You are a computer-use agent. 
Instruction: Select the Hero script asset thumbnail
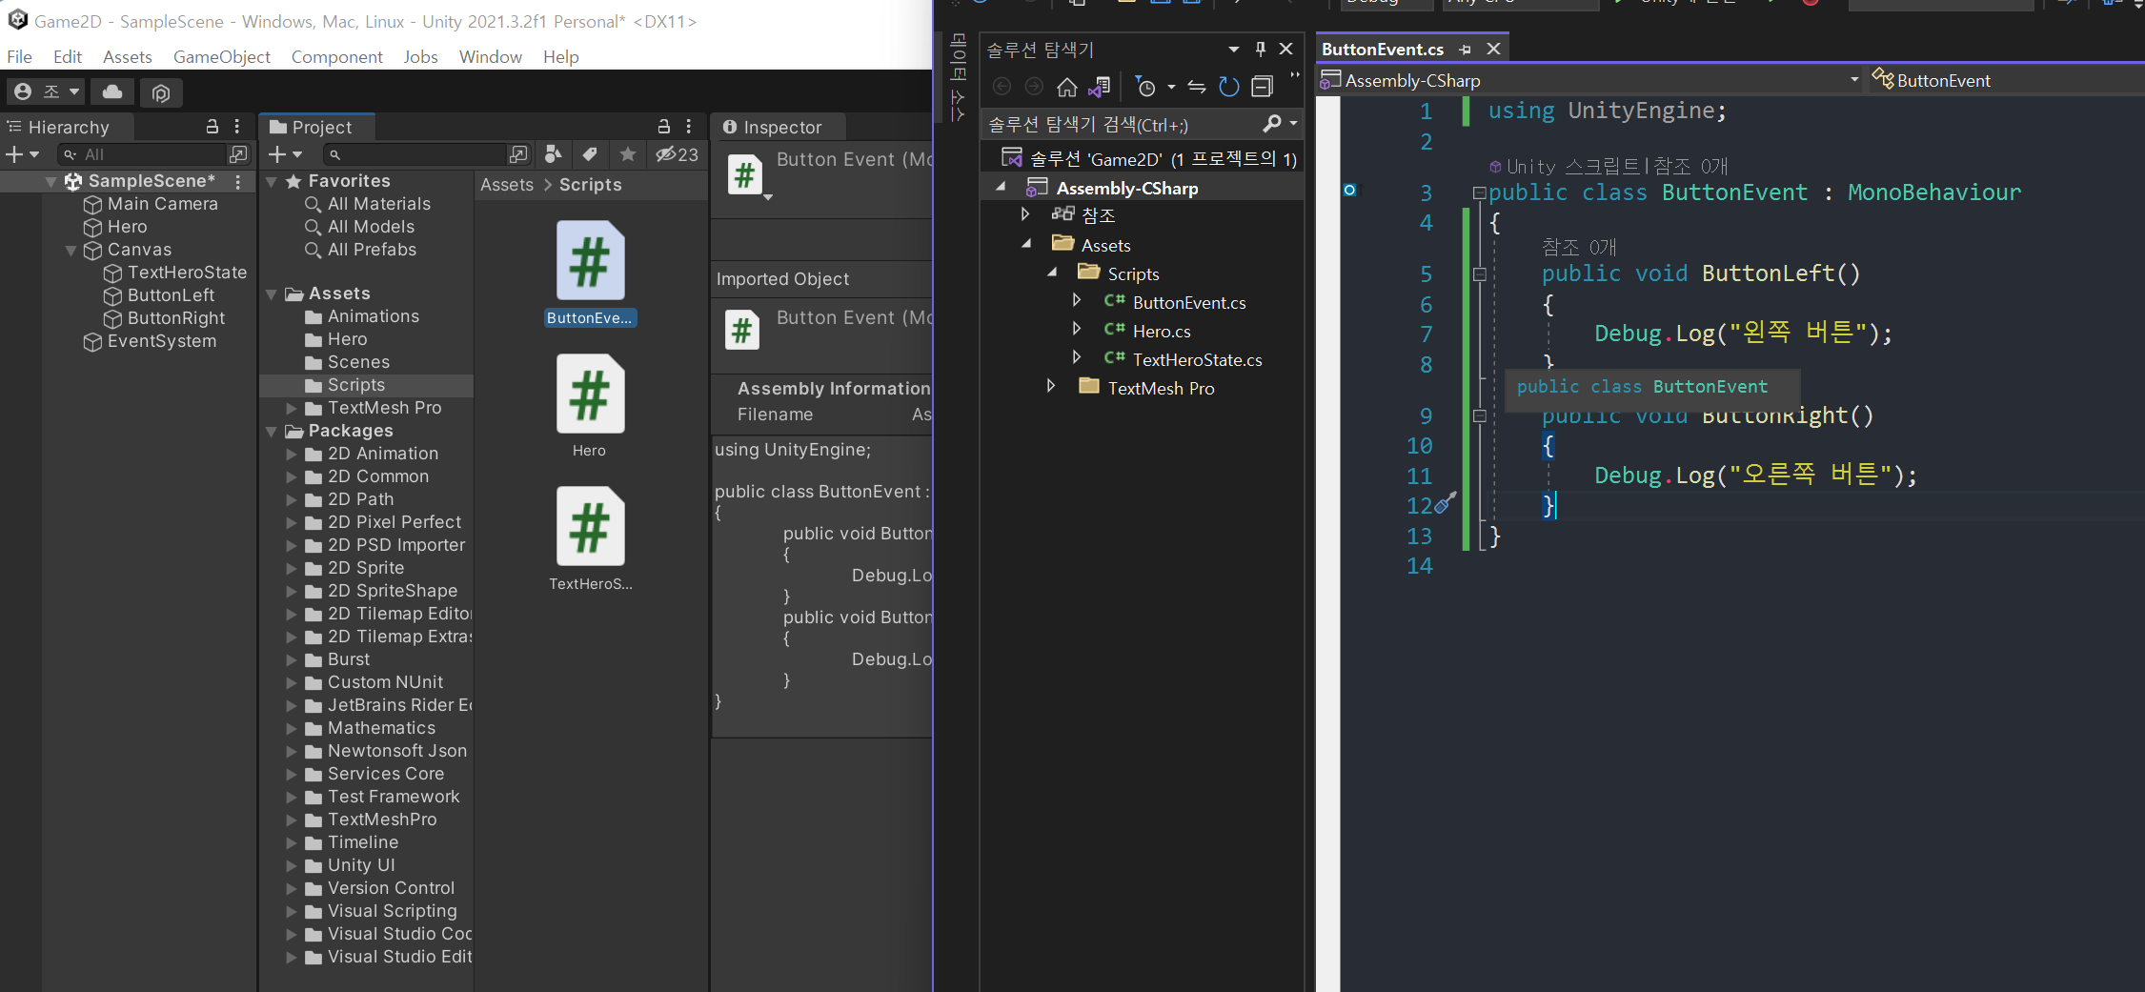point(590,394)
